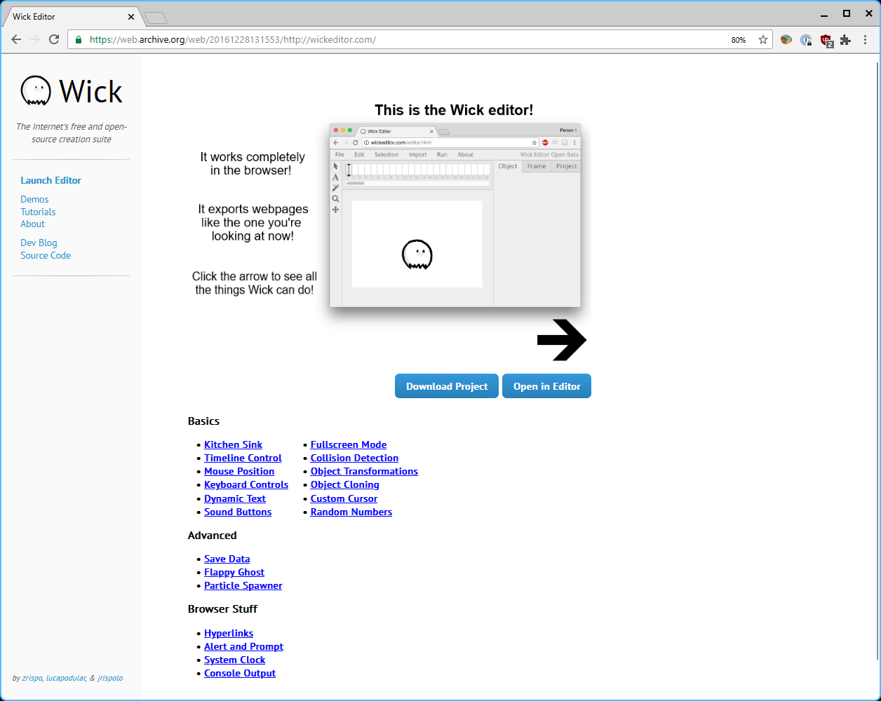Click the green secure lock icon
The width and height of the screenshot is (881, 701).
pos(79,40)
